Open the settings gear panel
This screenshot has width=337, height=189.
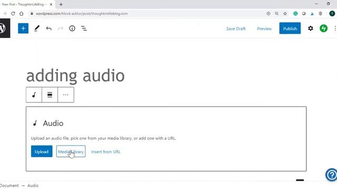(310, 28)
